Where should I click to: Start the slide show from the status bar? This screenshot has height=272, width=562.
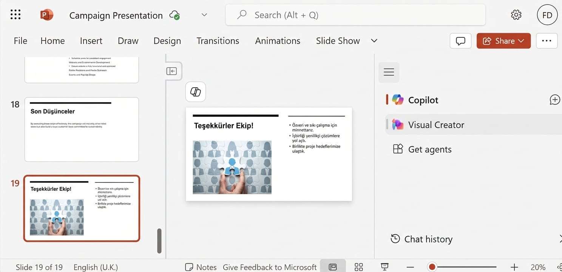pyautogui.click(x=384, y=266)
